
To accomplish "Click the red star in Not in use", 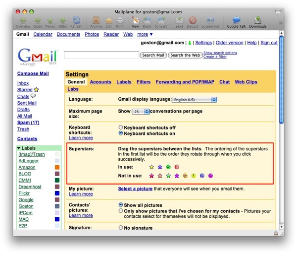I will [151, 176].
